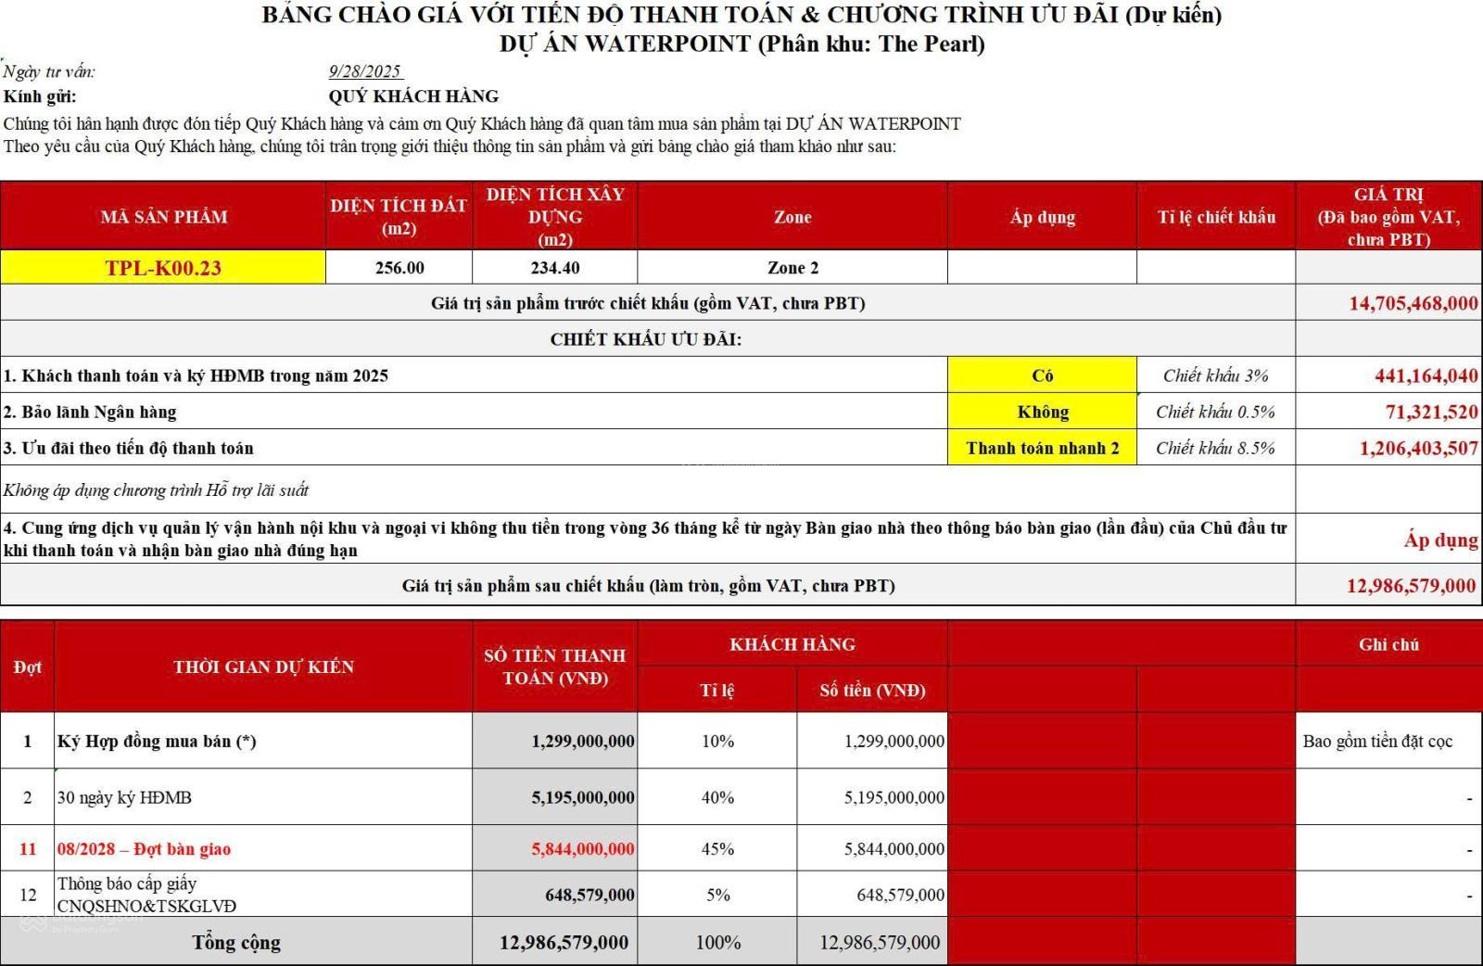Open the yellow 'Có' apply dropdown cell
Screen dimensions: 1483x966
tap(1042, 375)
